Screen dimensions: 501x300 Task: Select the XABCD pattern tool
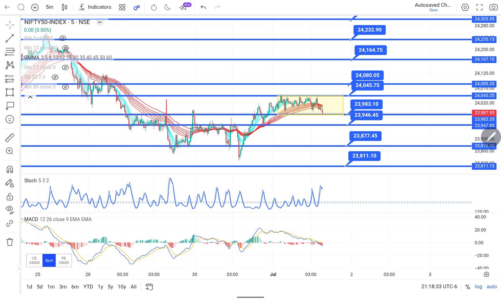(10, 65)
